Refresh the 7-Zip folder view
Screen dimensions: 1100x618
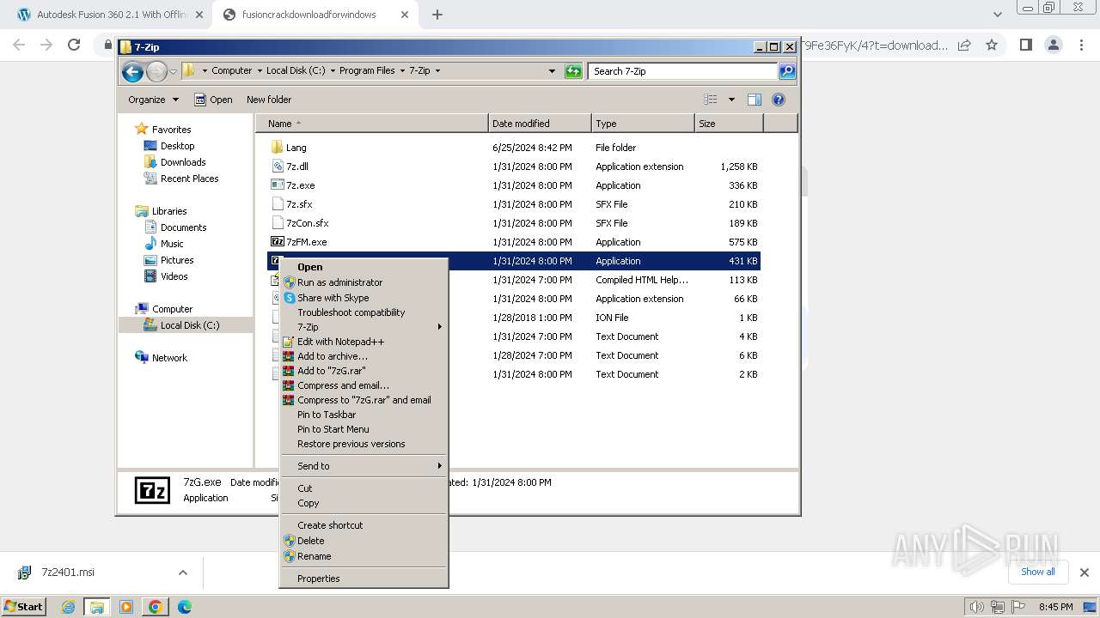pyautogui.click(x=573, y=71)
